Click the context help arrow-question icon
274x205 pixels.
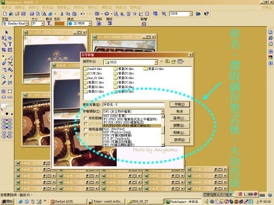pyautogui.click(x=207, y=14)
